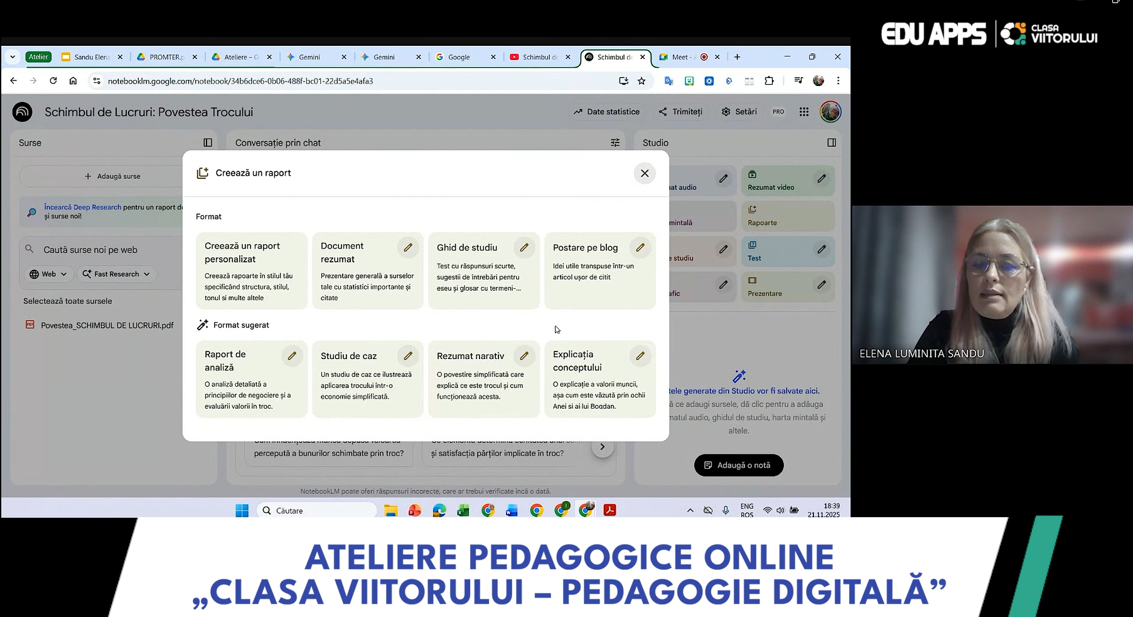The width and height of the screenshot is (1133, 617).
Task: Expand the Fast Research dropdown
Action: pos(117,274)
